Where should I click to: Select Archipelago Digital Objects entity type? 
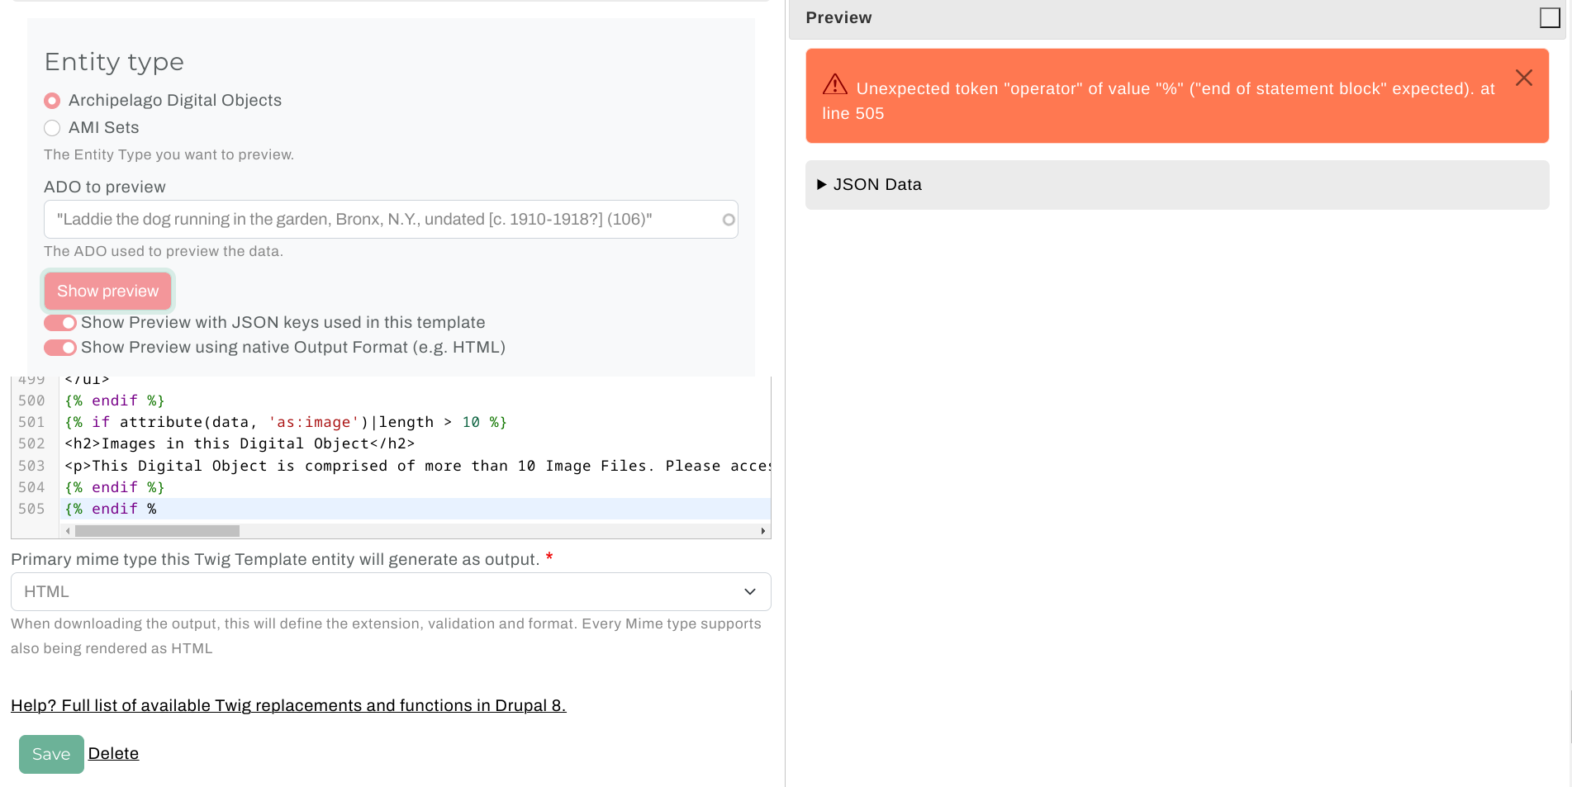point(52,101)
